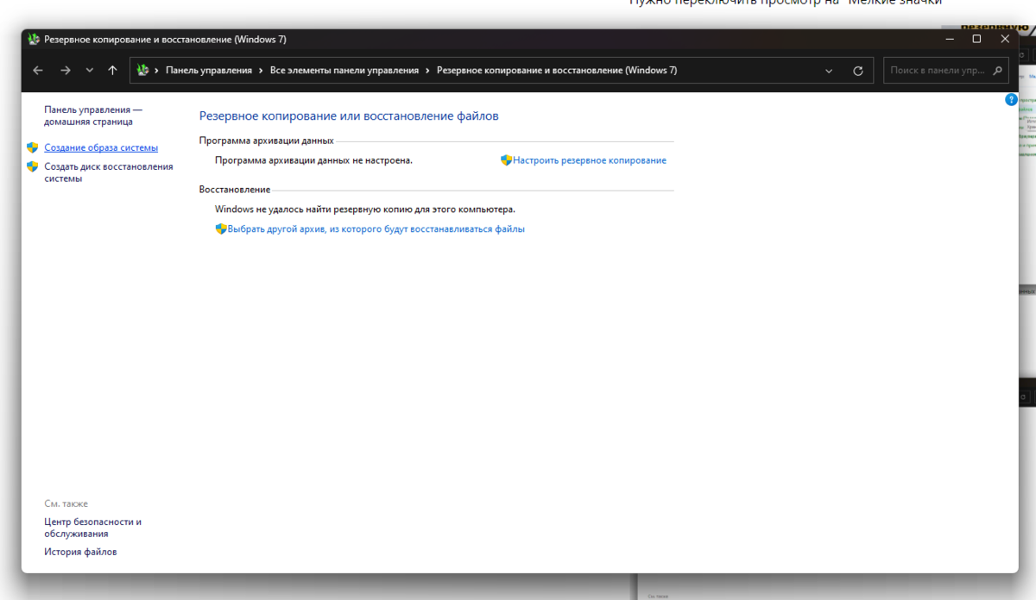Minimize the backup window
Viewport: 1036px width, 600px height.
coord(948,39)
